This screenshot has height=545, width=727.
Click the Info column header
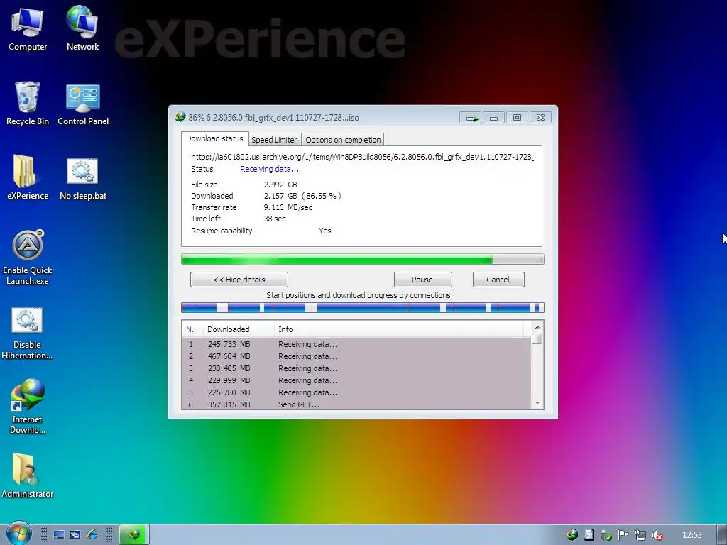coord(399,329)
